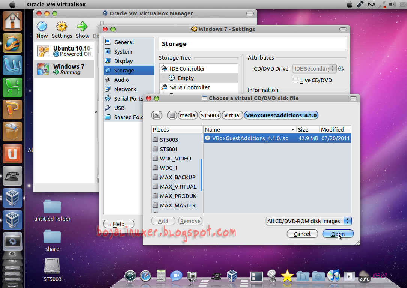This screenshot has width=407, height=288.
Task: Click the pencil type-path toggle button
Action: click(x=157, y=115)
